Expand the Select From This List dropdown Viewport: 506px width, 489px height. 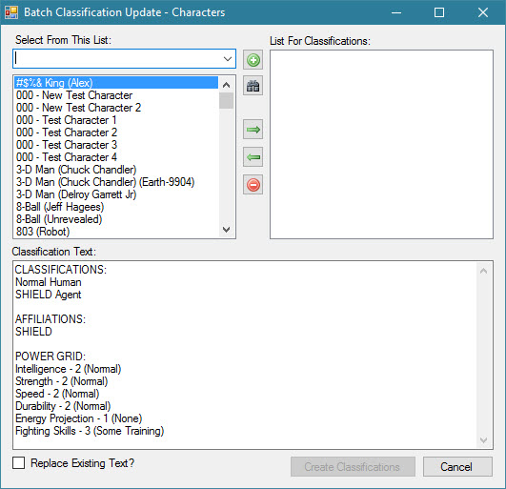tap(228, 59)
